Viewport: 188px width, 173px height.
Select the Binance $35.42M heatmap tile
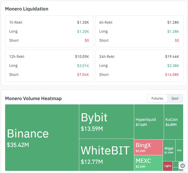[42, 137]
